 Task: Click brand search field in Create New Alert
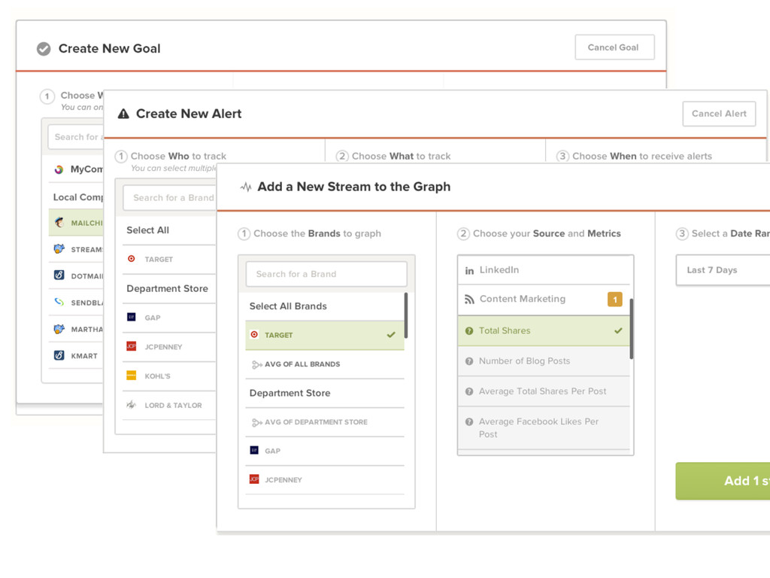[x=169, y=198]
